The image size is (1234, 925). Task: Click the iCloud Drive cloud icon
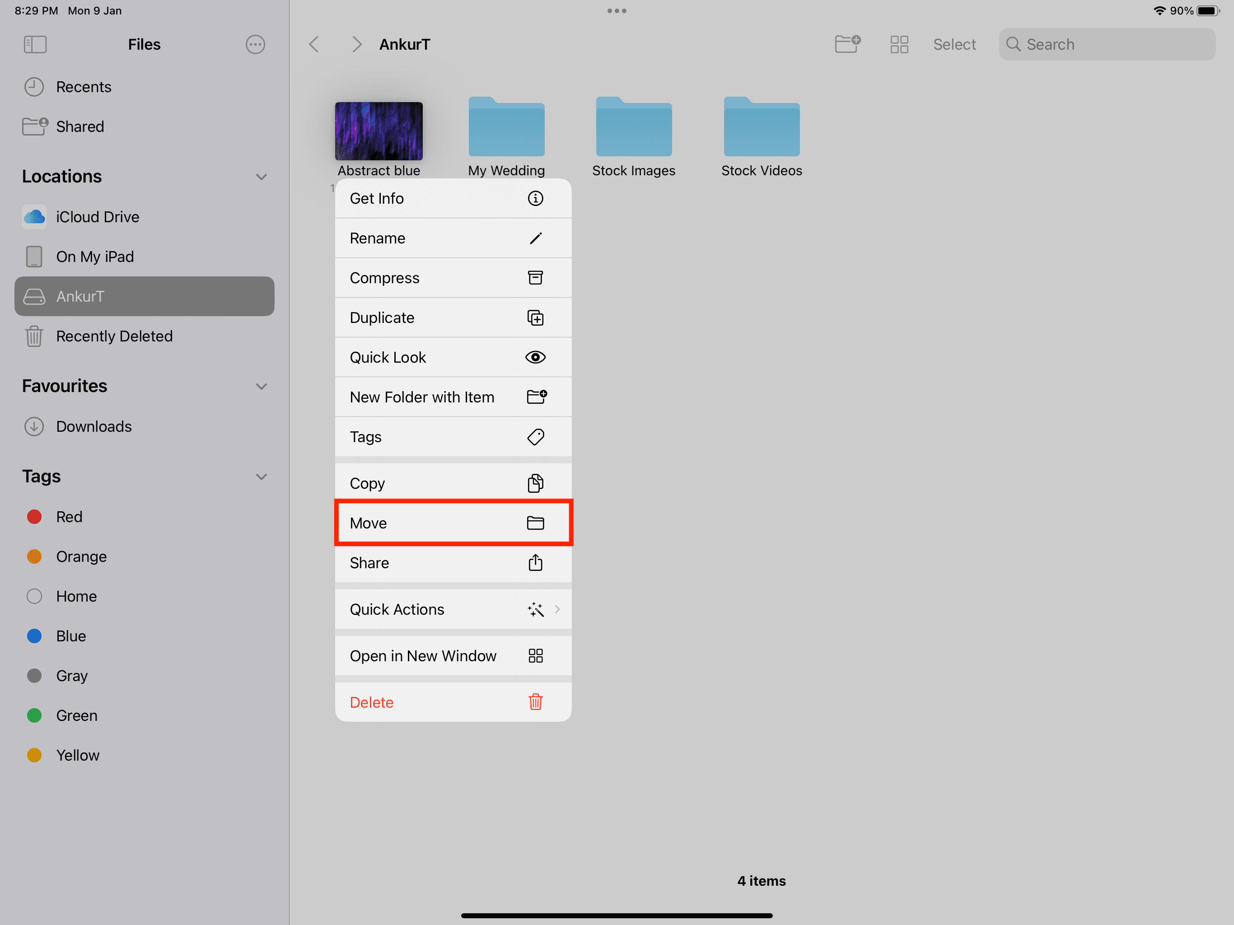coord(34,217)
